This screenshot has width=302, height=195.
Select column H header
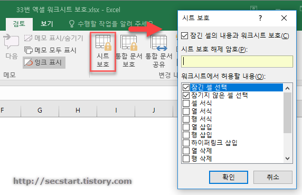pos(78,110)
